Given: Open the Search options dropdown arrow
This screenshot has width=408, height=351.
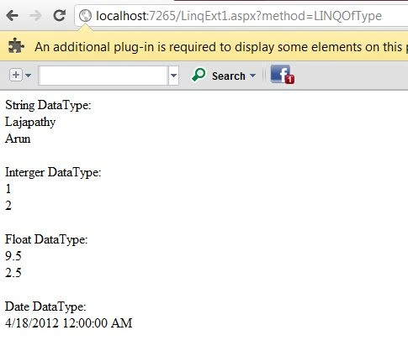Looking at the screenshot, I should coord(252,76).
